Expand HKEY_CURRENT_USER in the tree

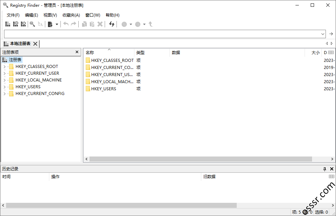pyautogui.click(x=4, y=73)
